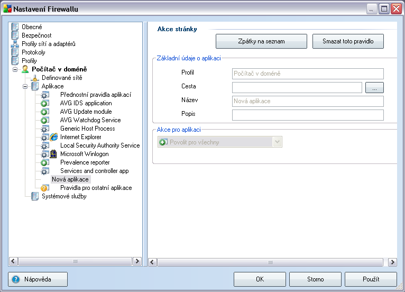Click the green icon of AVG Watchdog Service

[45, 120]
